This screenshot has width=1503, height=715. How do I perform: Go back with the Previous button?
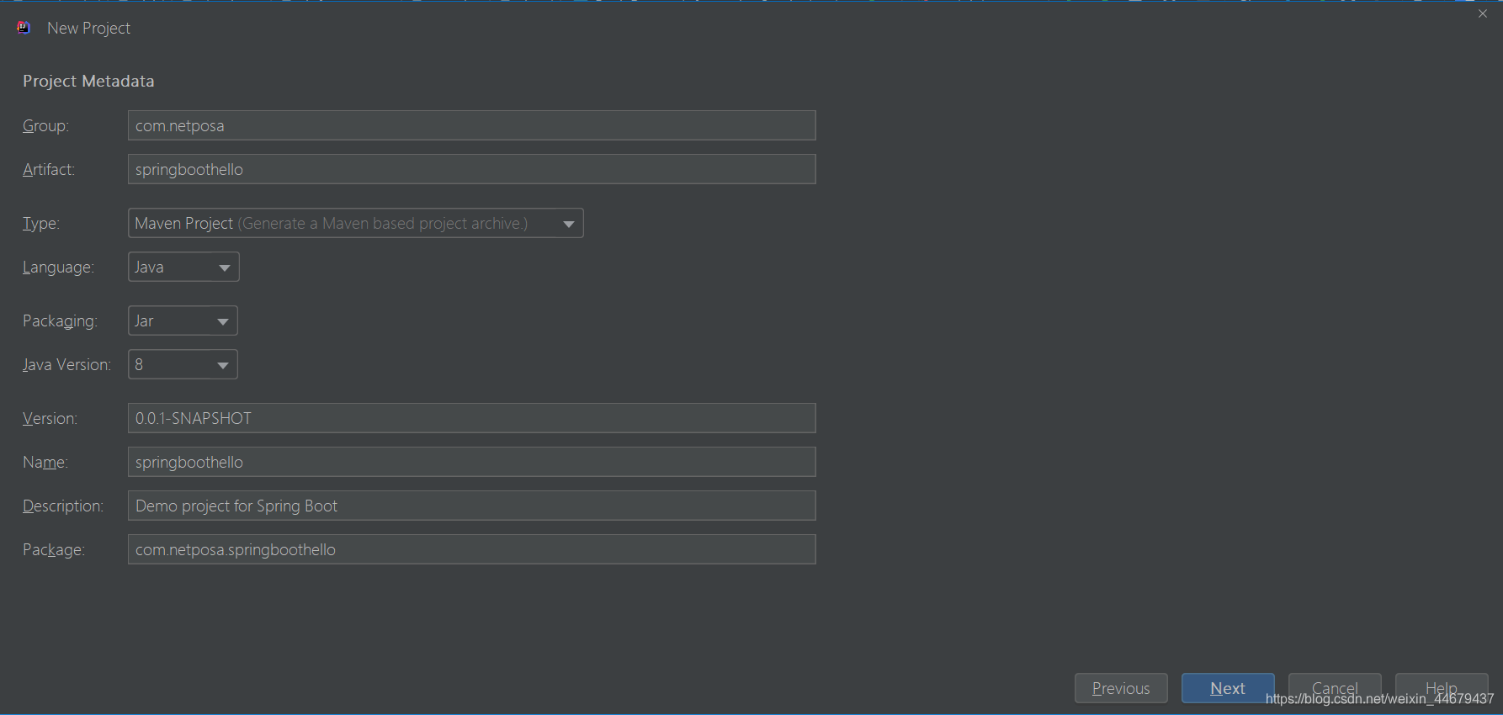coord(1121,688)
